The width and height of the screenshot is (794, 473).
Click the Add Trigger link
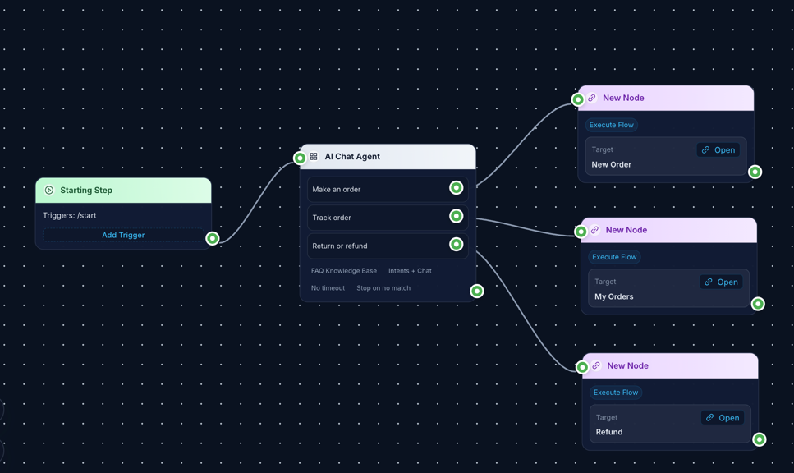click(122, 234)
